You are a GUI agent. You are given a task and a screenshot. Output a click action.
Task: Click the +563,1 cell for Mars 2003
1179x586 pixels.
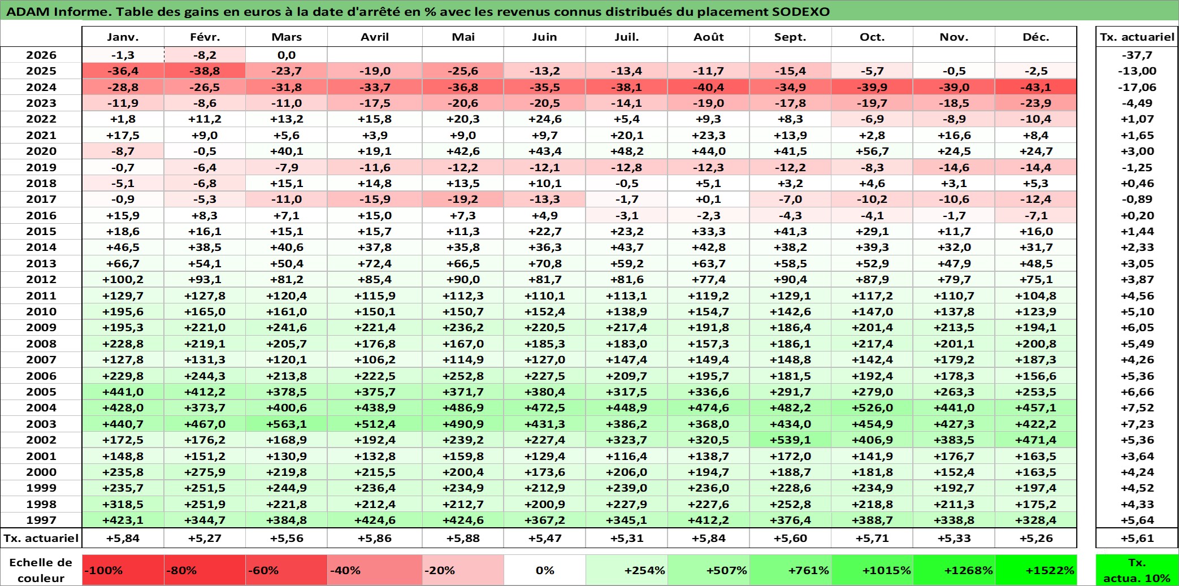click(x=287, y=424)
